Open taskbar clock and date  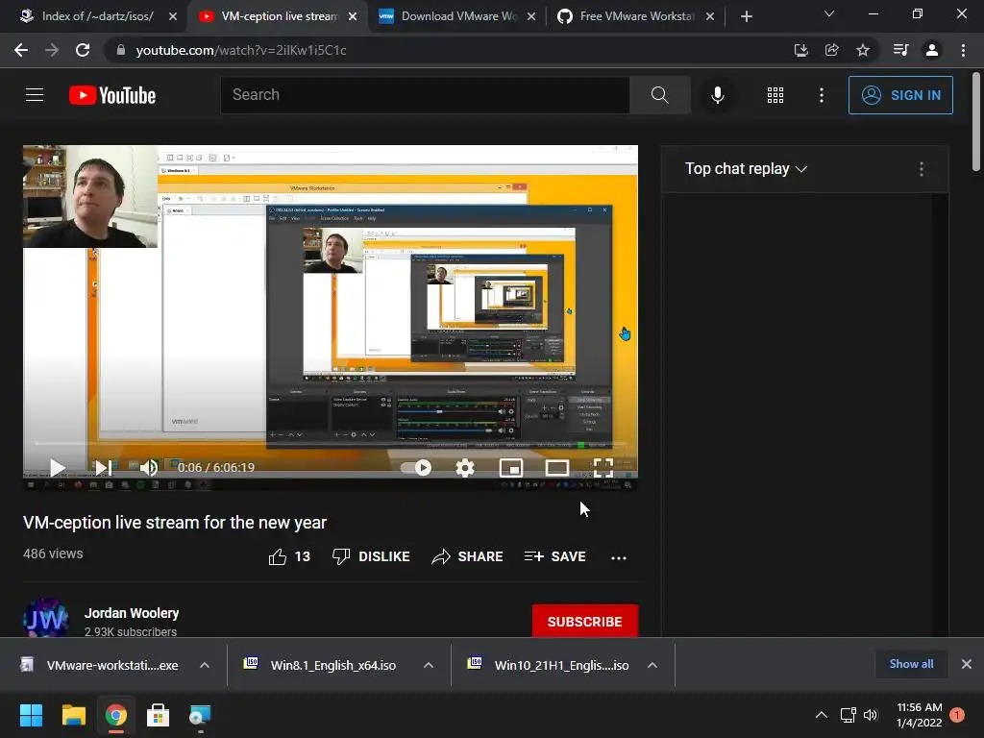point(920,715)
